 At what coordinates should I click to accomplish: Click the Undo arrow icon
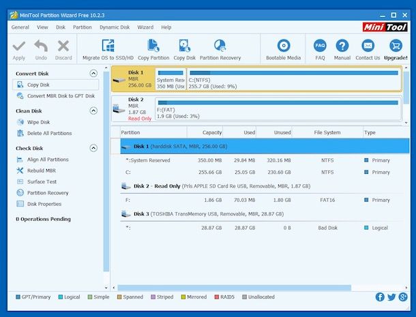[x=41, y=46]
